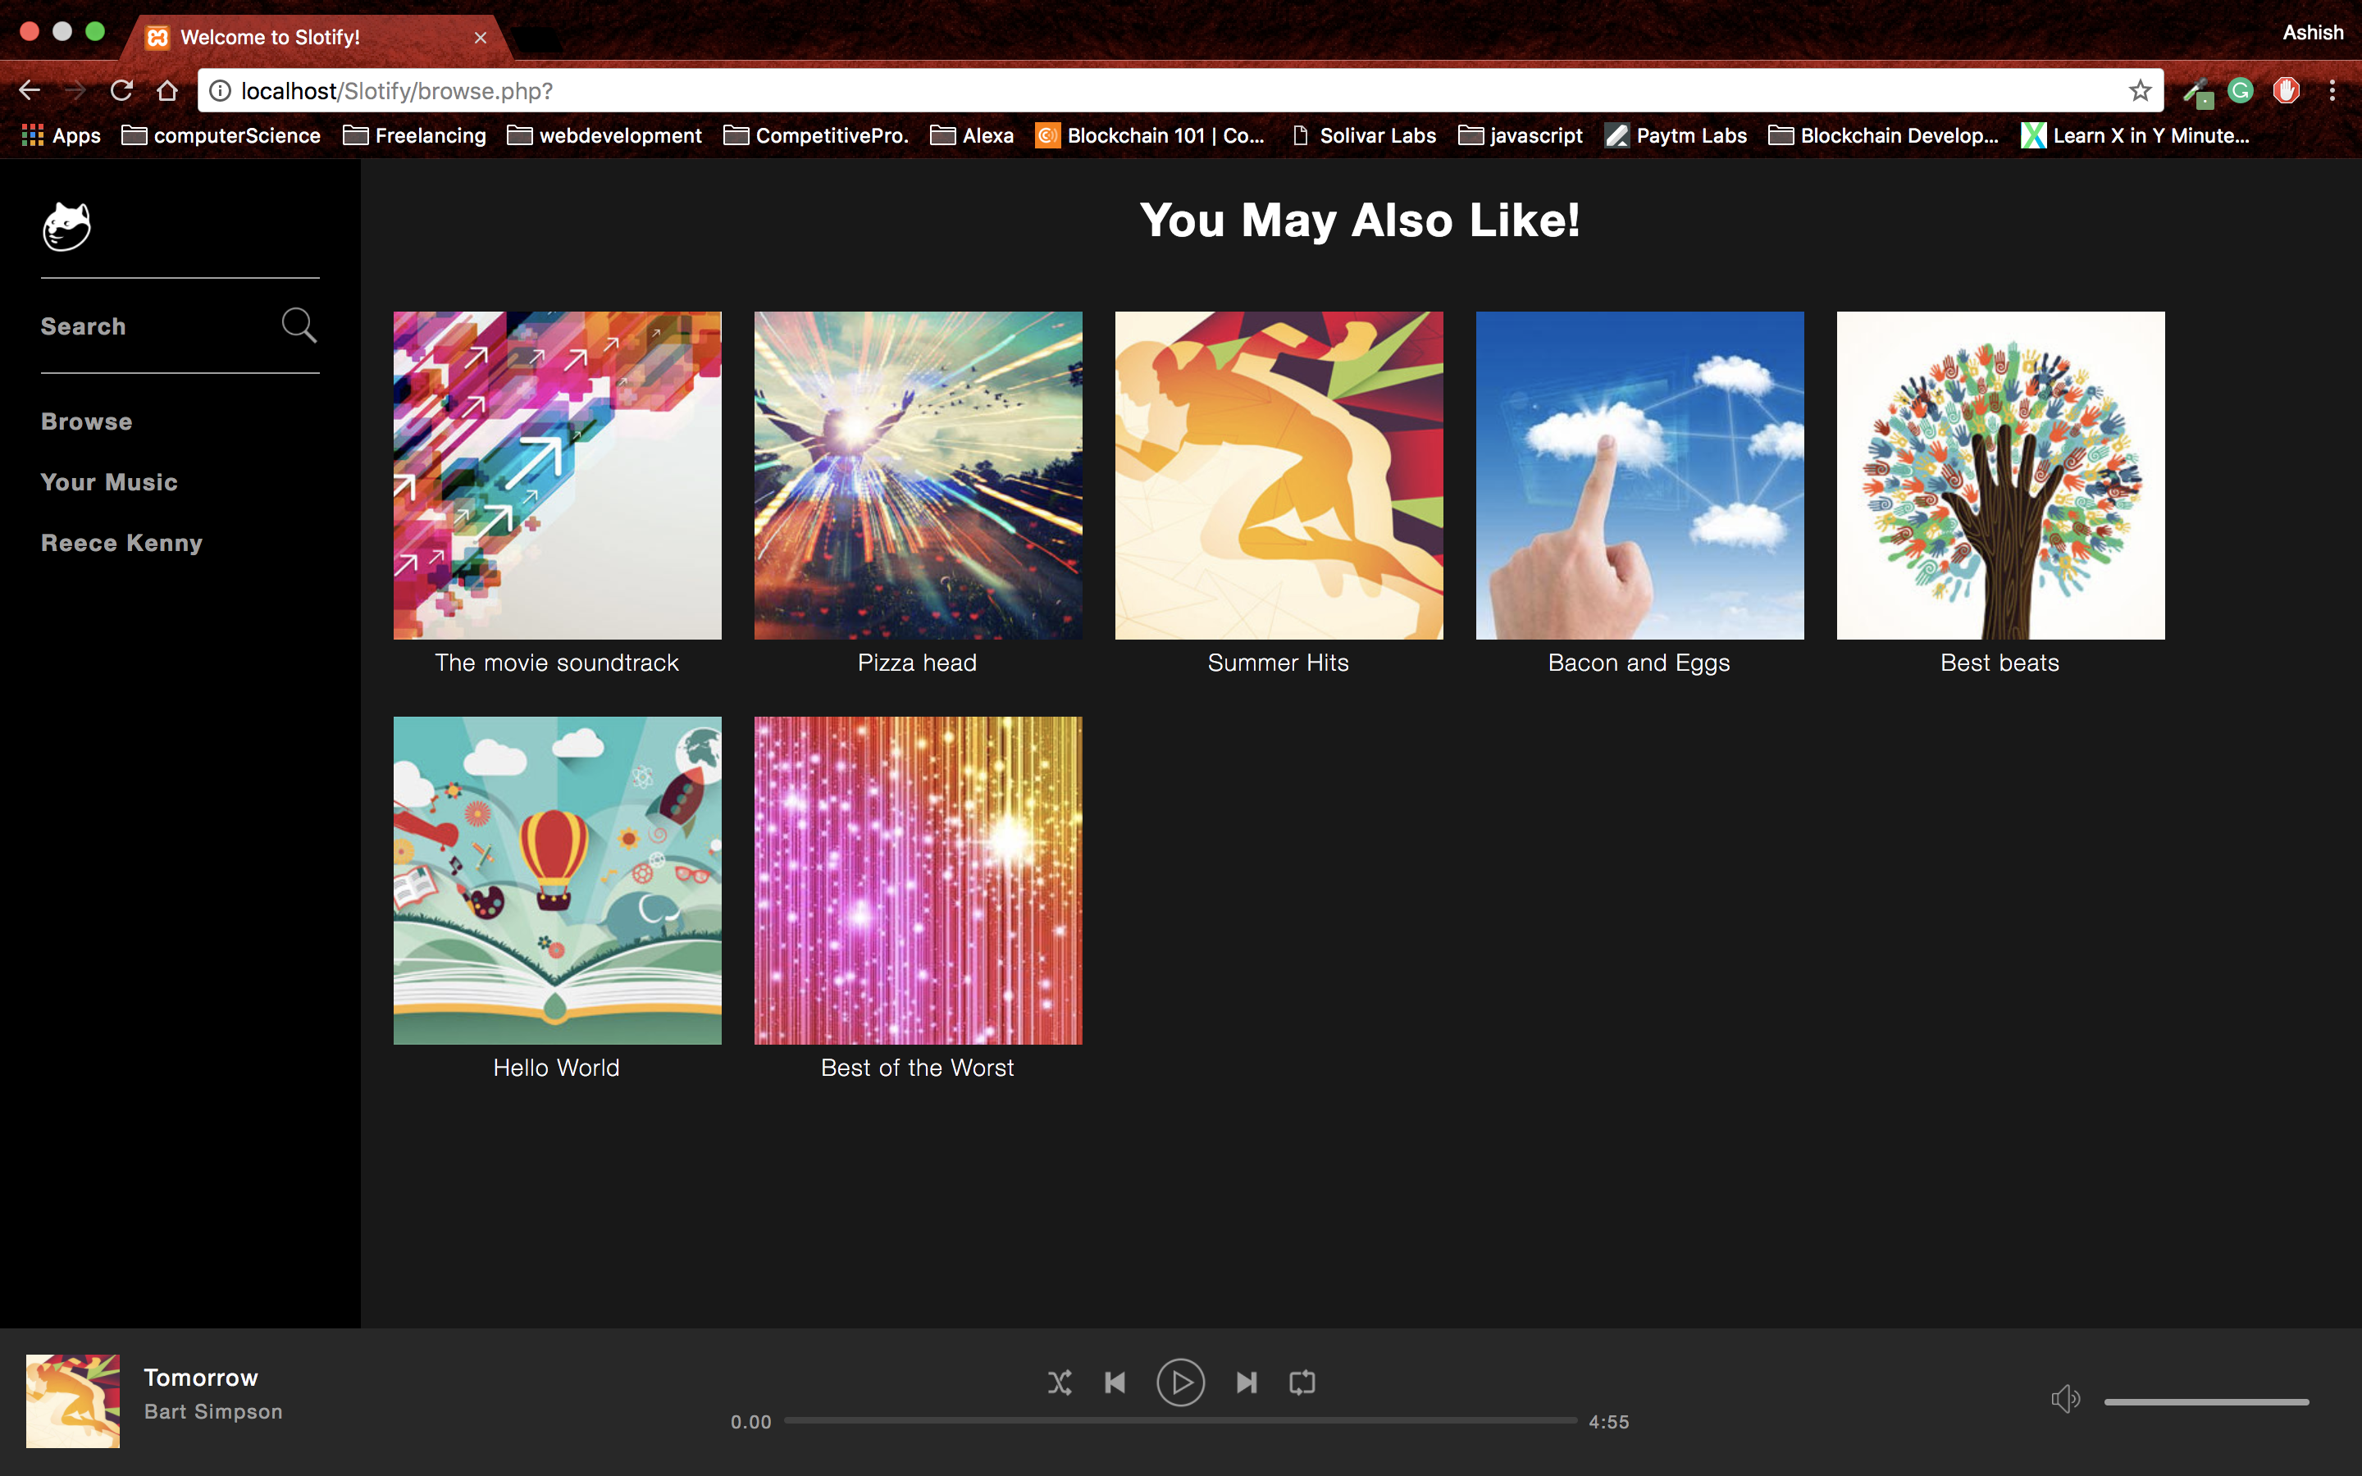Mute audio with the speaker icon
The height and width of the screenshot is (1476, 2362).
[x=2064, y=1399]
